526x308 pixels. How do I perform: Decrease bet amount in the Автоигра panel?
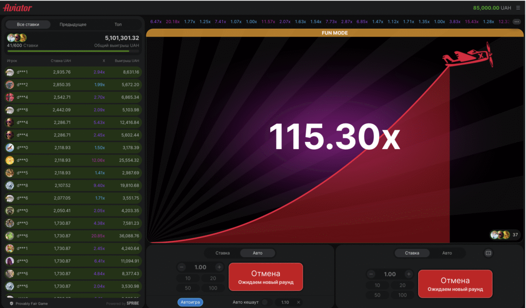(181, 267)
